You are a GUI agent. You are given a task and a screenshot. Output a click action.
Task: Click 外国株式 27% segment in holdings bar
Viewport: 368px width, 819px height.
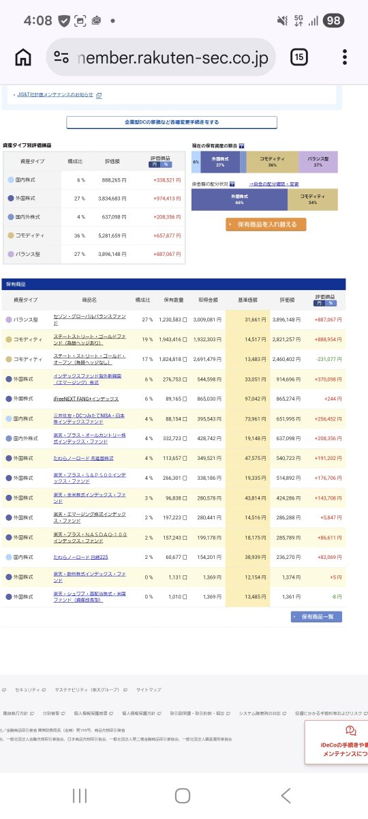point(220,162)
